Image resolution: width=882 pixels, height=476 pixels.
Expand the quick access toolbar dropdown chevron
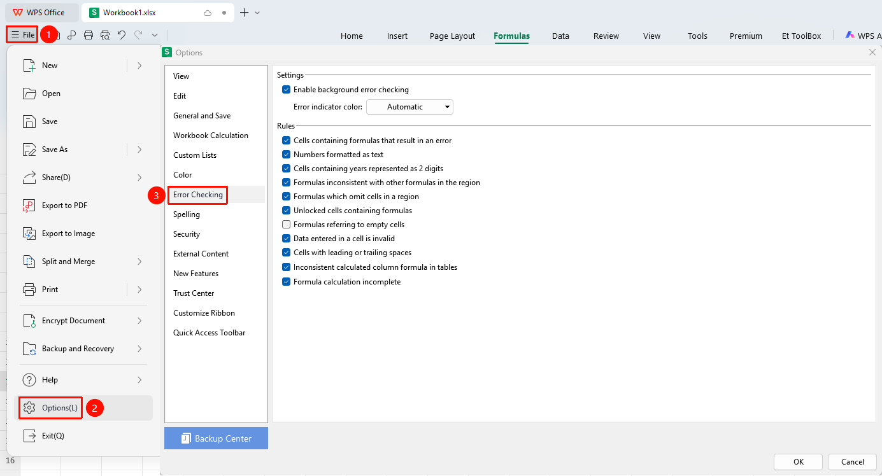click(154, 35)
